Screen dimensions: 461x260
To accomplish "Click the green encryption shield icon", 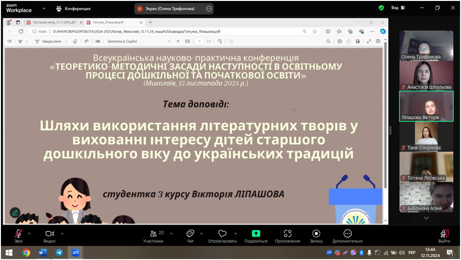I will tap(381, 8).
